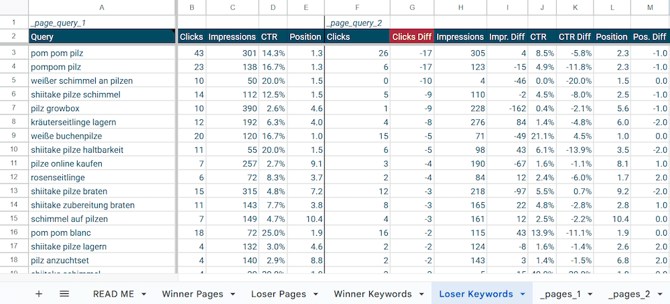
Task: Select the 'pom pom blanc' cell
Action: (102, 233)
